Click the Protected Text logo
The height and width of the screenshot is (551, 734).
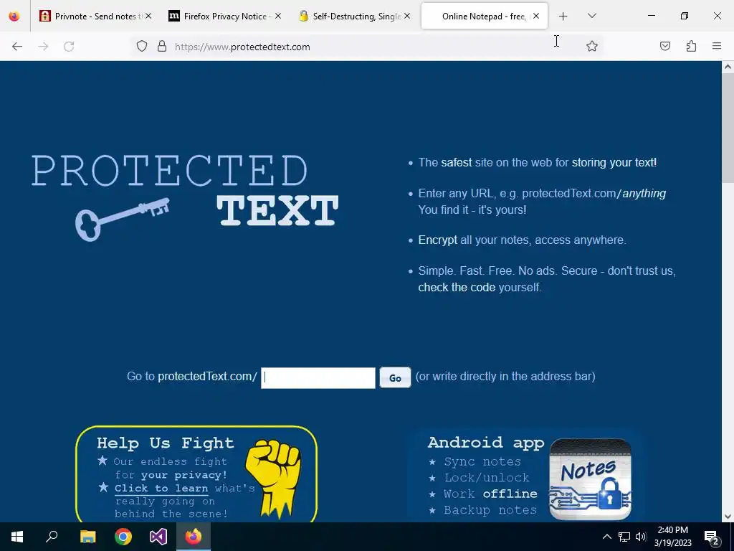tap(185, 197)
